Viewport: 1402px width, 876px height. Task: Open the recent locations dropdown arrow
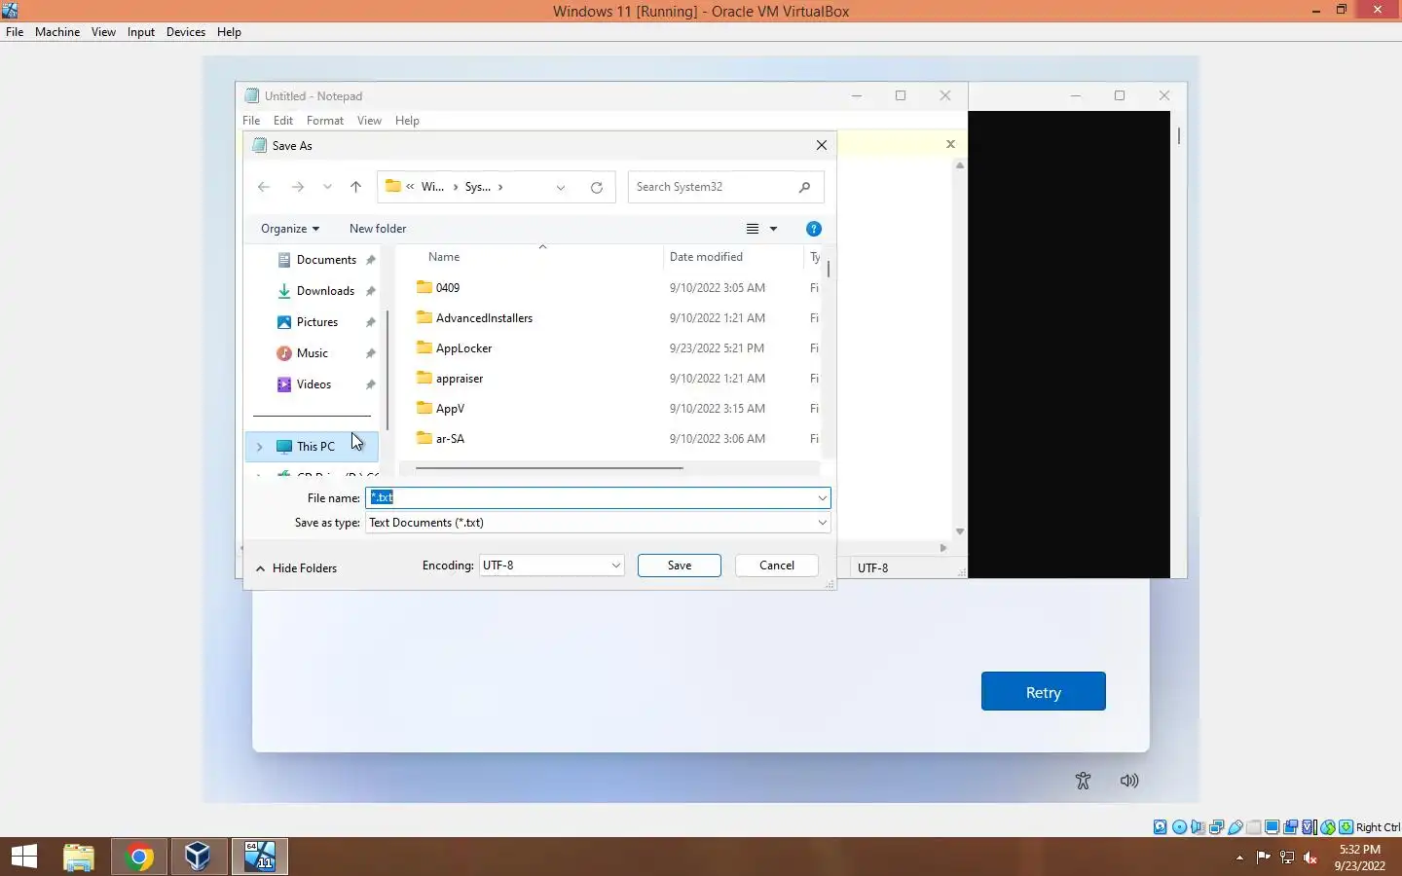click(x=327, y=187)
